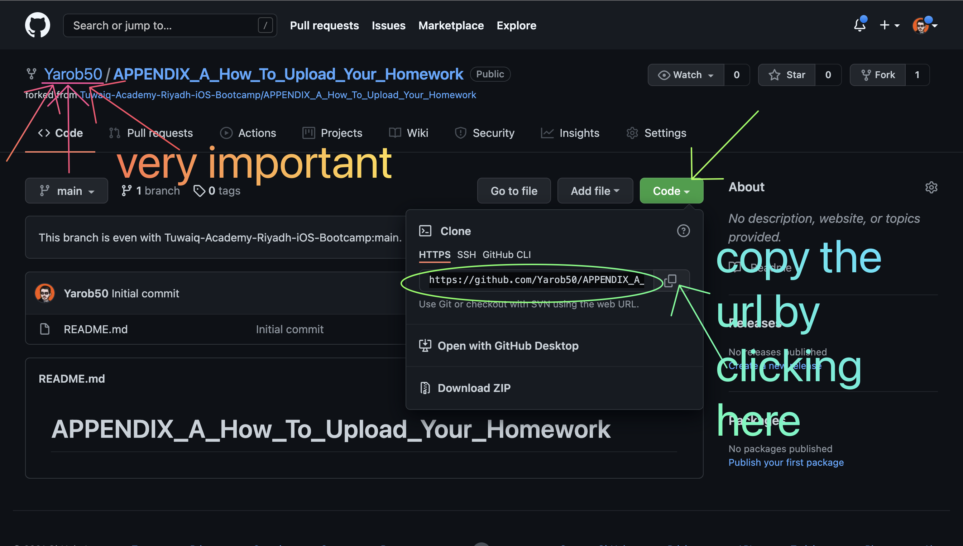Open the Clone help question mark
Viewport: 963px width, 546px height.
click(683, 231)
